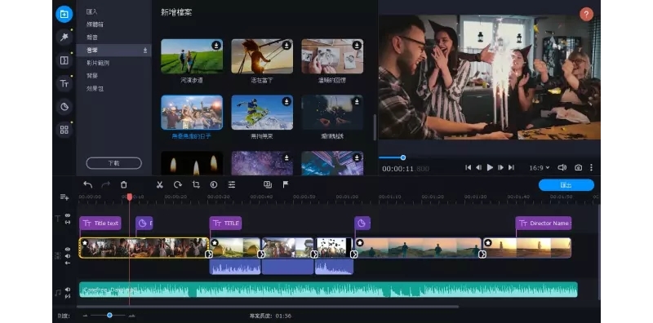Open the Titles panel in the sidebar
653x323 pixels.
point(64,84)
